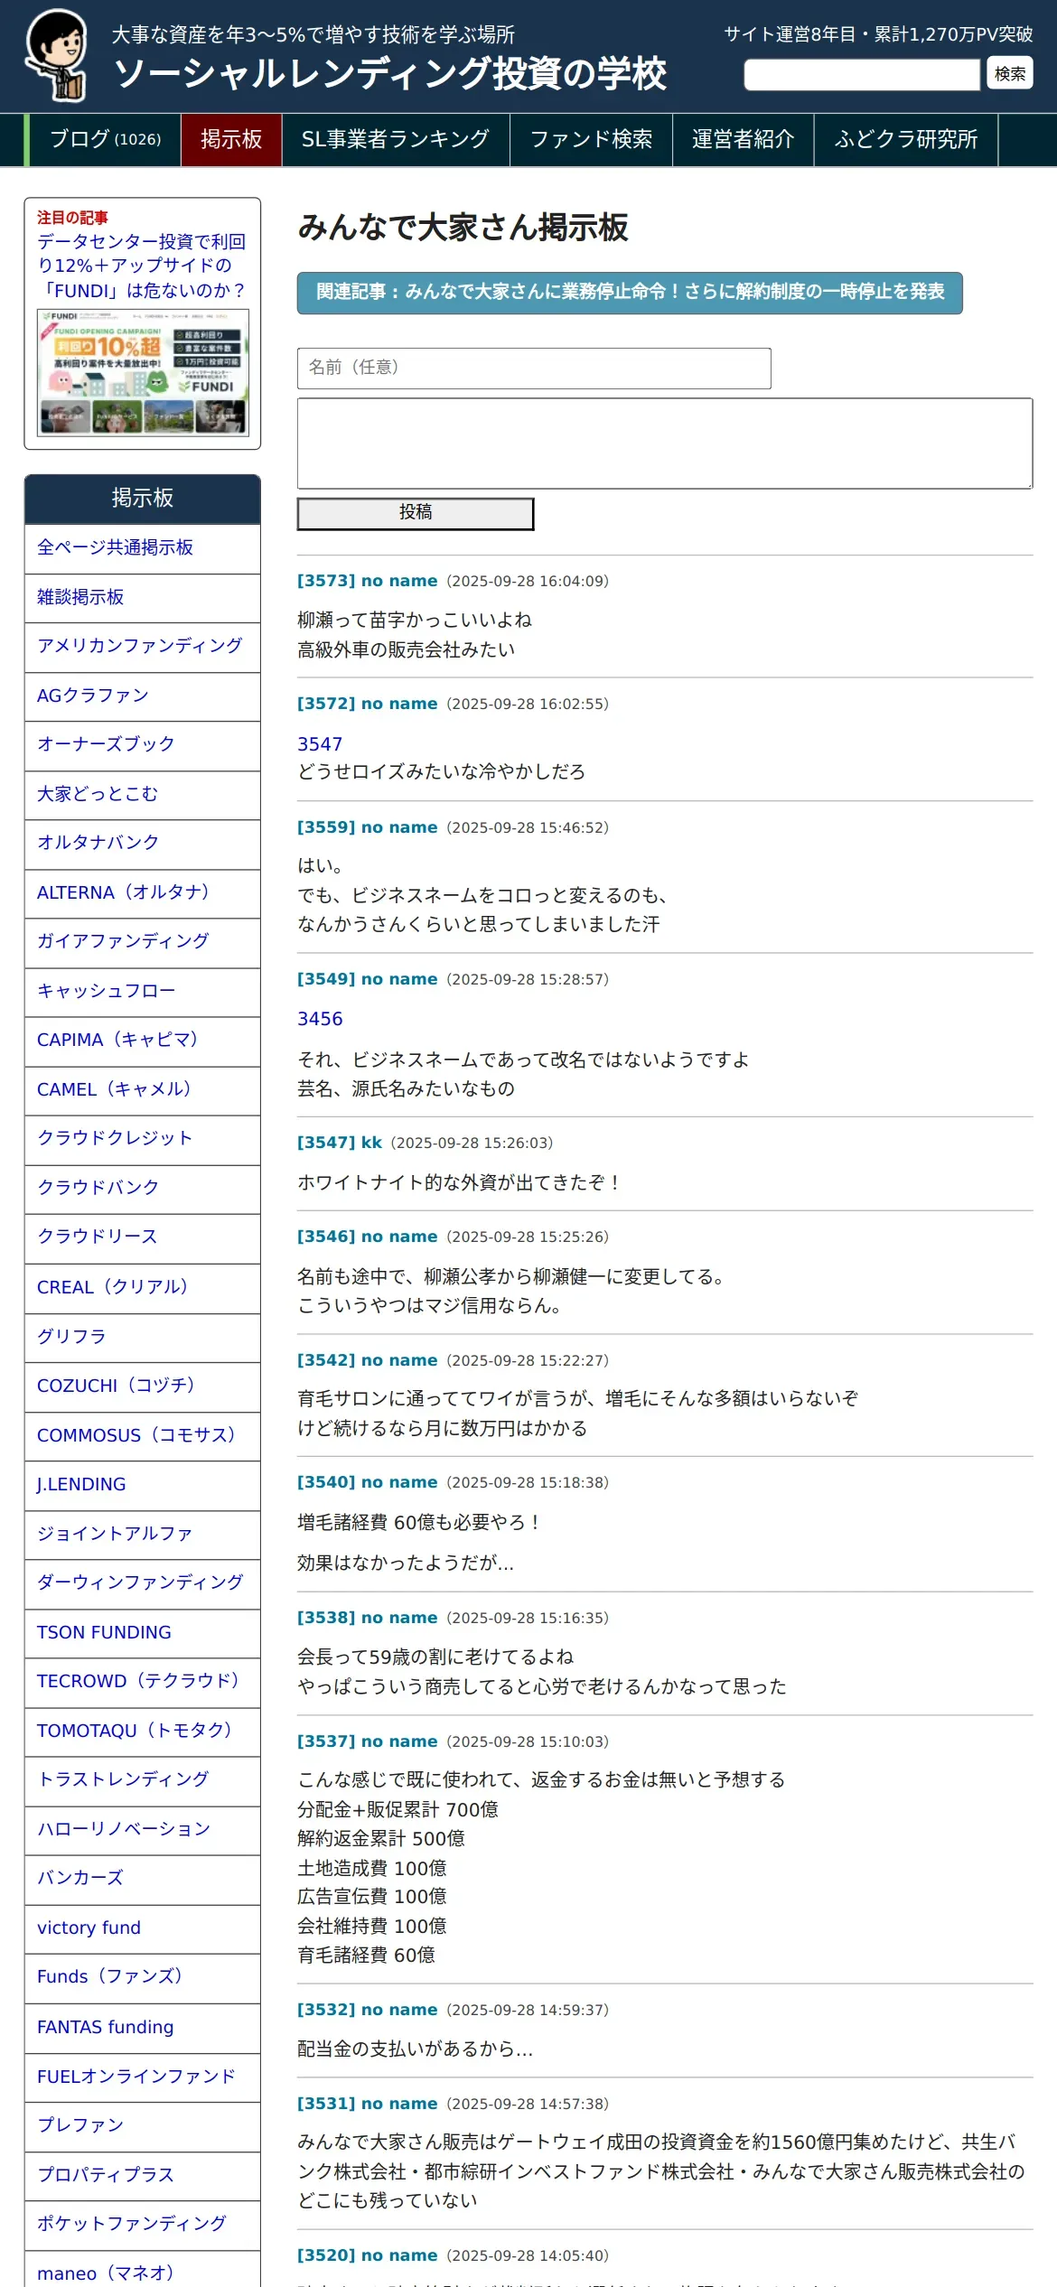Image resolution: width=1057 pixels, height=2287 pixels.
Task: Open the ソーシャルレンディング投資の学校 site title
Action: pyautogui.click(x=390, y=74)
